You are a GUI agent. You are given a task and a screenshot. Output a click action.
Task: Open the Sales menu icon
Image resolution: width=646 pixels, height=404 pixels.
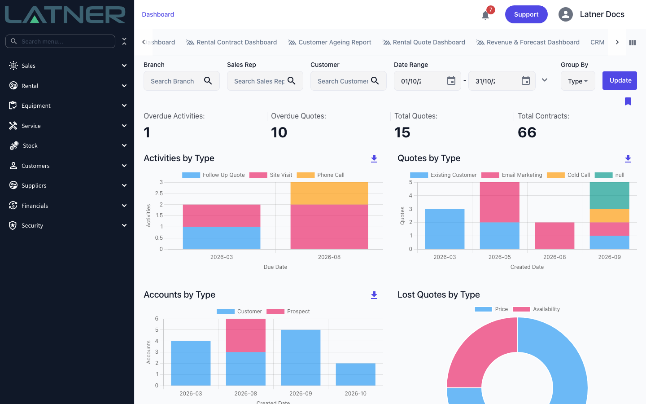pos(13,66)
